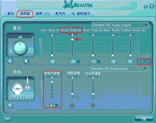This screenshot has height=123, width=156.
Task: Click the Front Pink In label
Action: click(x=71, y=30)
